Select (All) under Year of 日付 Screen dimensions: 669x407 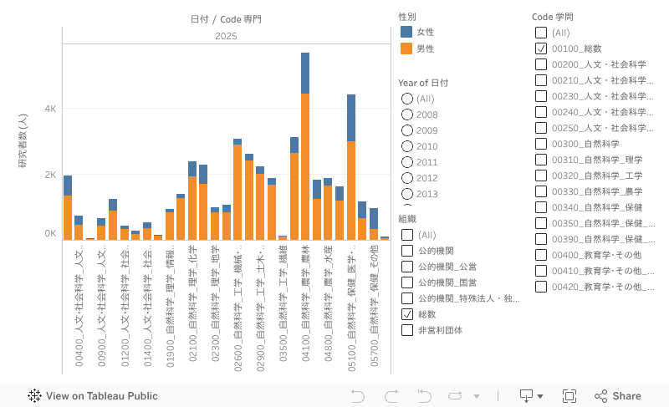pyautogui.click(x=407, y=99)
